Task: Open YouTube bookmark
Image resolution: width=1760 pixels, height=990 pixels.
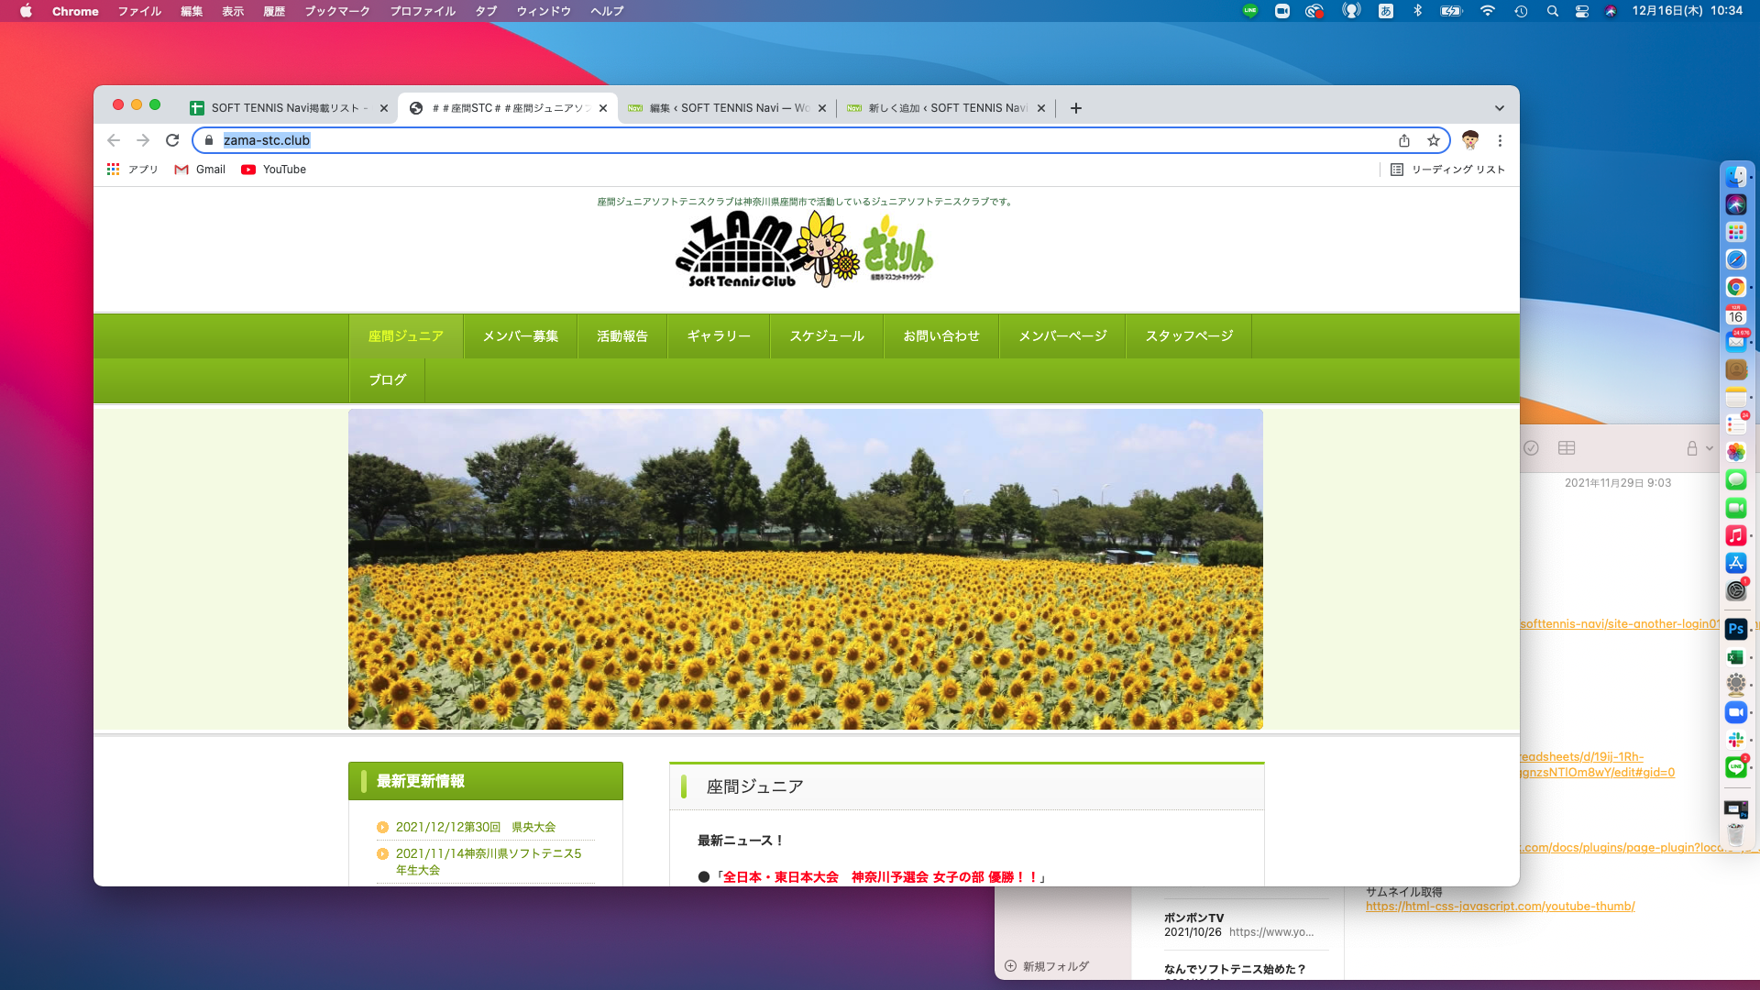Action: tap(273, 170)
